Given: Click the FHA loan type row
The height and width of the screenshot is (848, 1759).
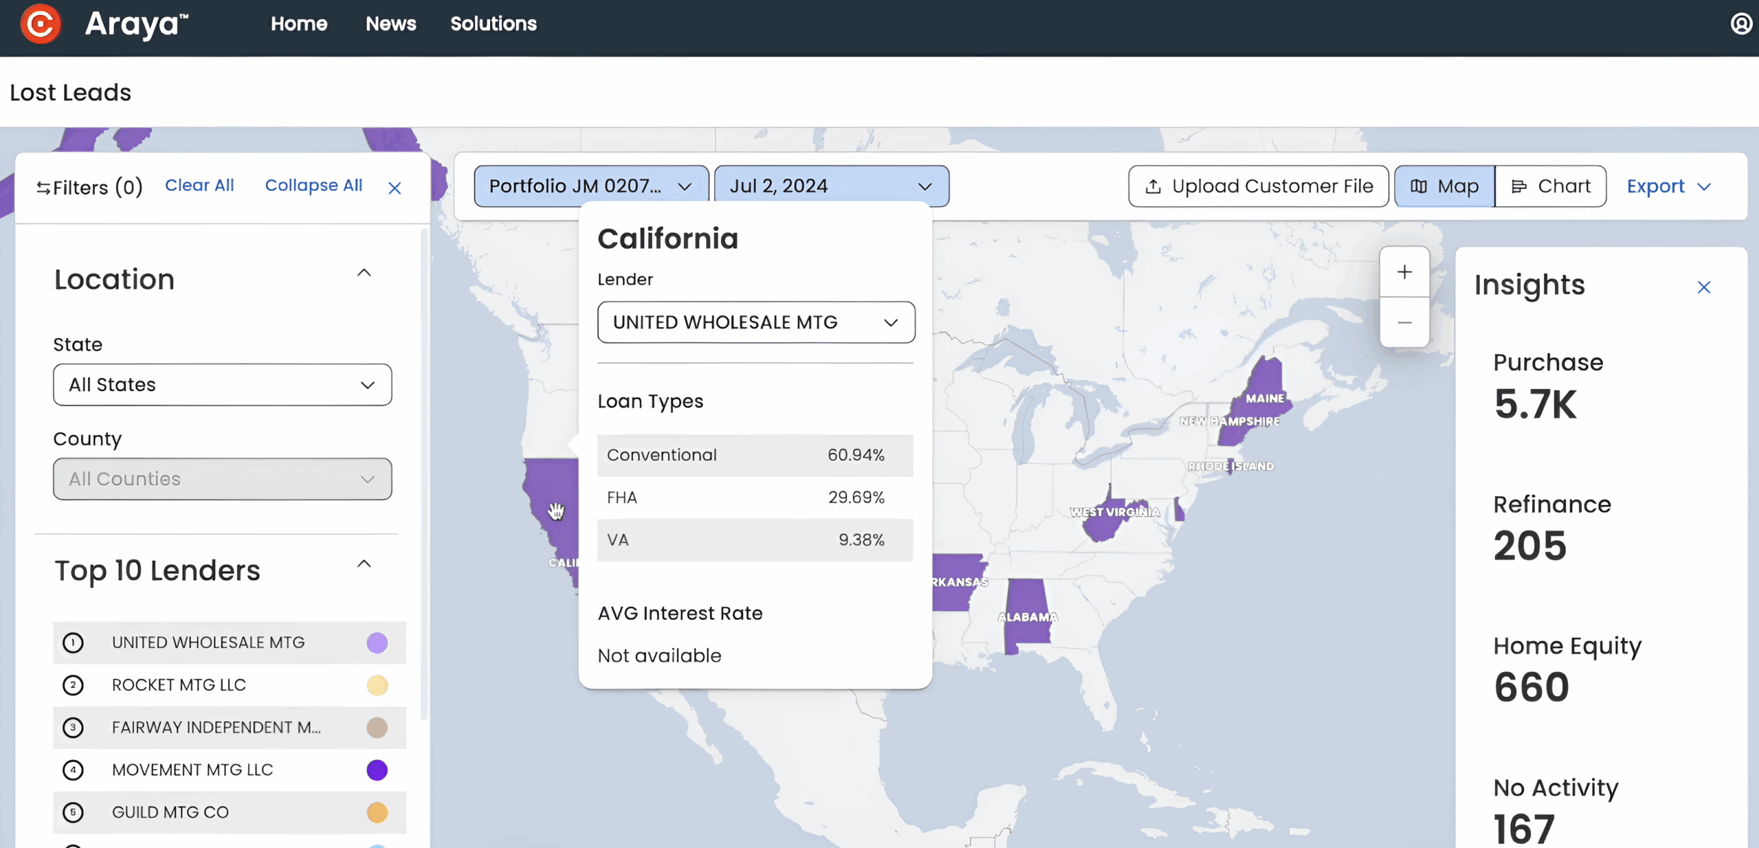Looking at the screenshot, I should coord(755,498).
